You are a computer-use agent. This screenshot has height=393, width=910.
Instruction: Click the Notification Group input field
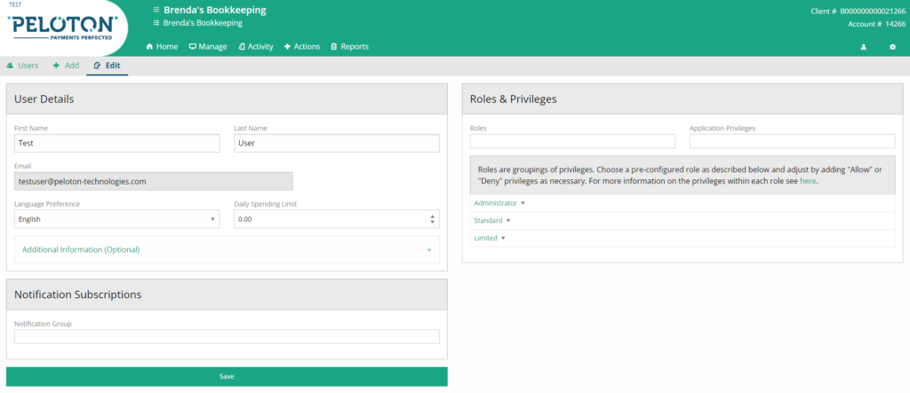click(x=227, y=337)
